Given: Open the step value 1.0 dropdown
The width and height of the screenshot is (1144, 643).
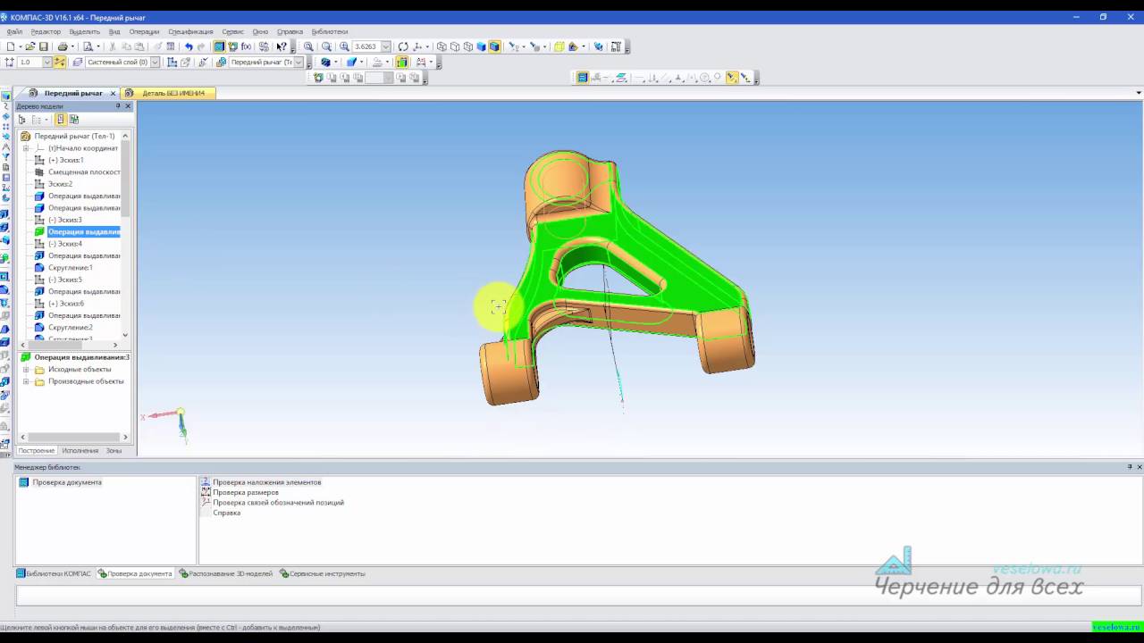Looking at the screenshot, I should (47, 62).
